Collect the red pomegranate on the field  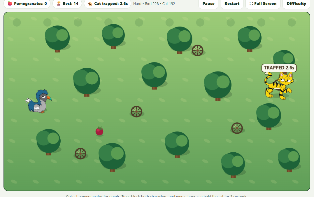[x=99, y=131]
